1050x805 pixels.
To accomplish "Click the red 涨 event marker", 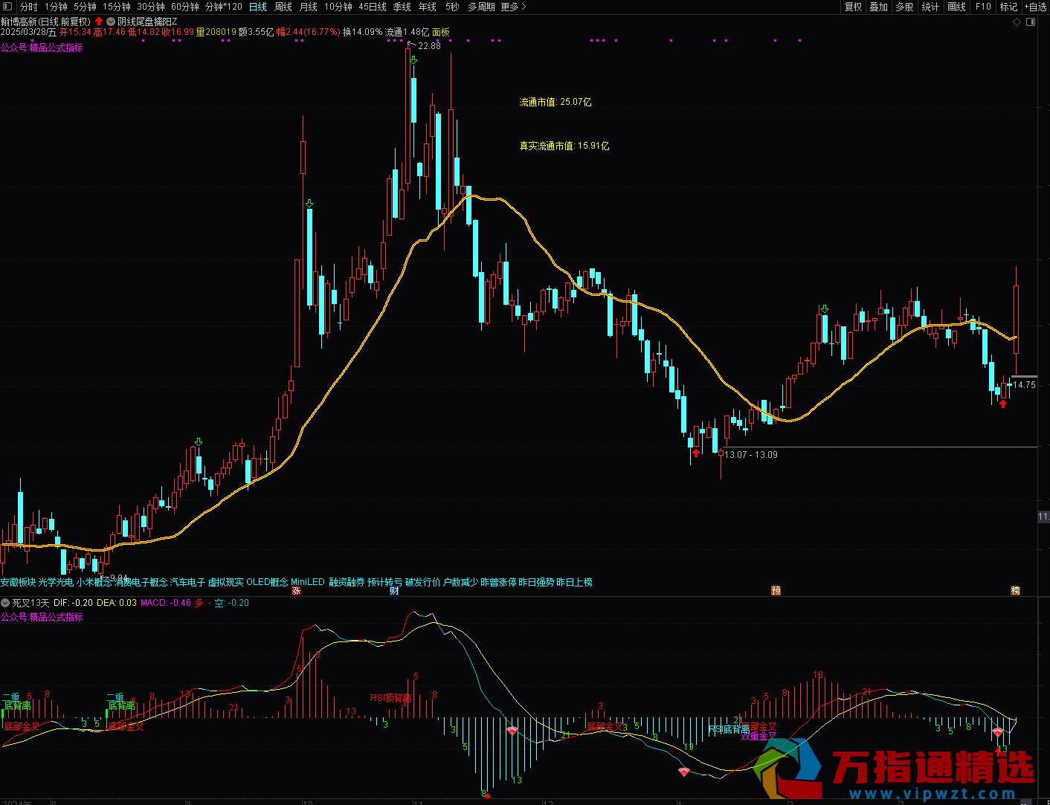I will coord(297,591).
